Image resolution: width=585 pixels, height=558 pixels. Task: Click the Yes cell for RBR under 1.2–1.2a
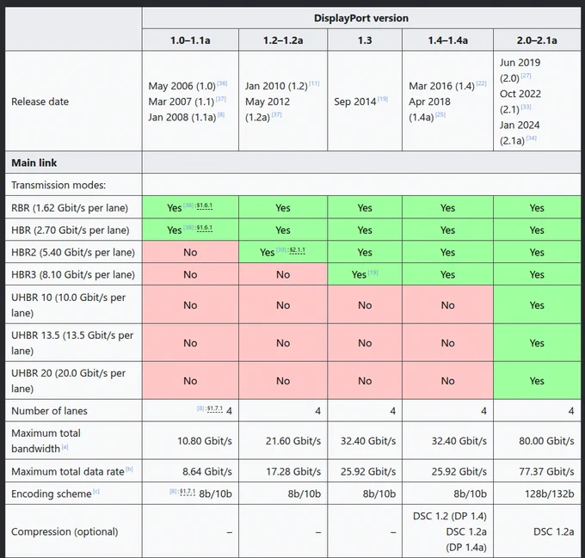click(x=283, y=207)
